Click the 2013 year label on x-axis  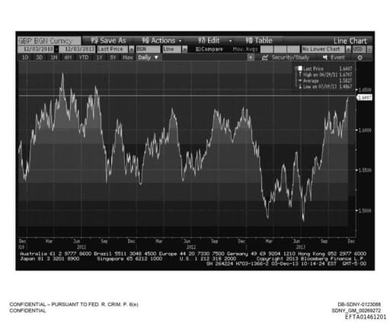click(301, 247)
